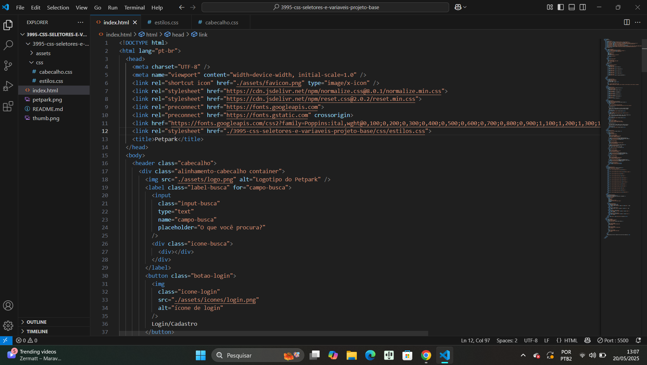Image resolution: width=647 pixels, height=365 pixels.
Task: Toggle Secondary Side Bar visibility
Action: pos(583,7)
